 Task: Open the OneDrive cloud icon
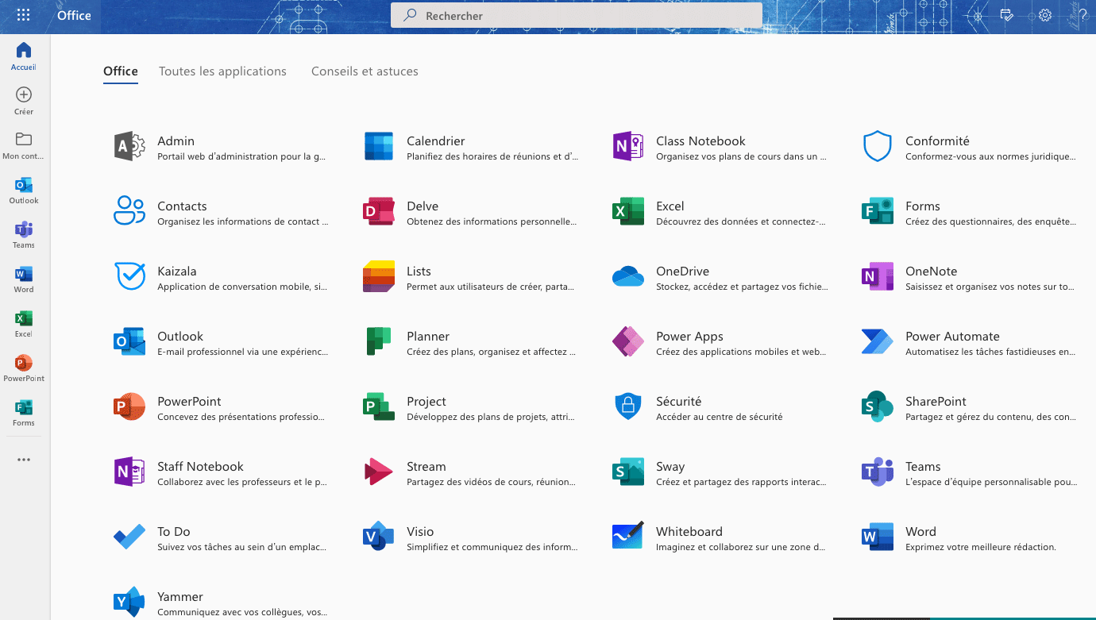click(627, 277)
